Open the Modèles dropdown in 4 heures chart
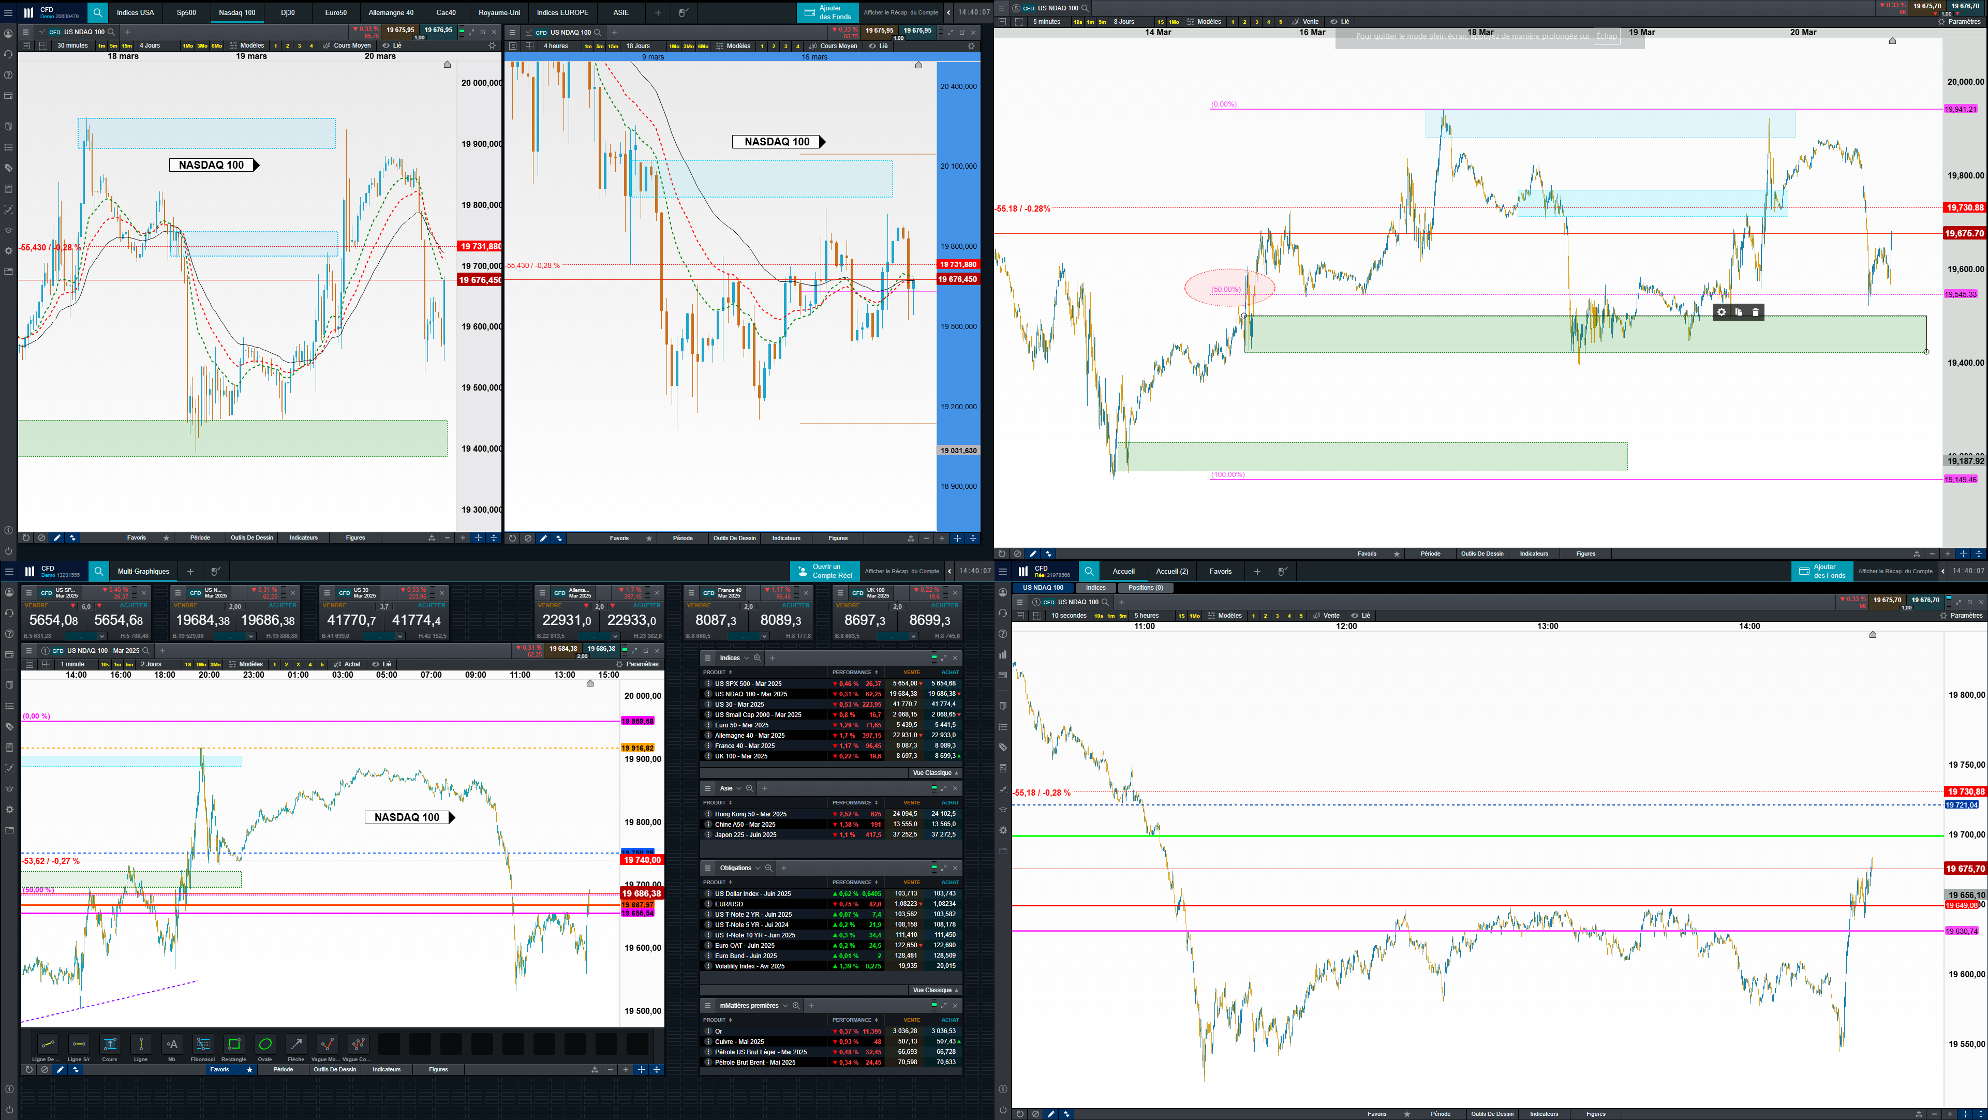 point(733,46)
